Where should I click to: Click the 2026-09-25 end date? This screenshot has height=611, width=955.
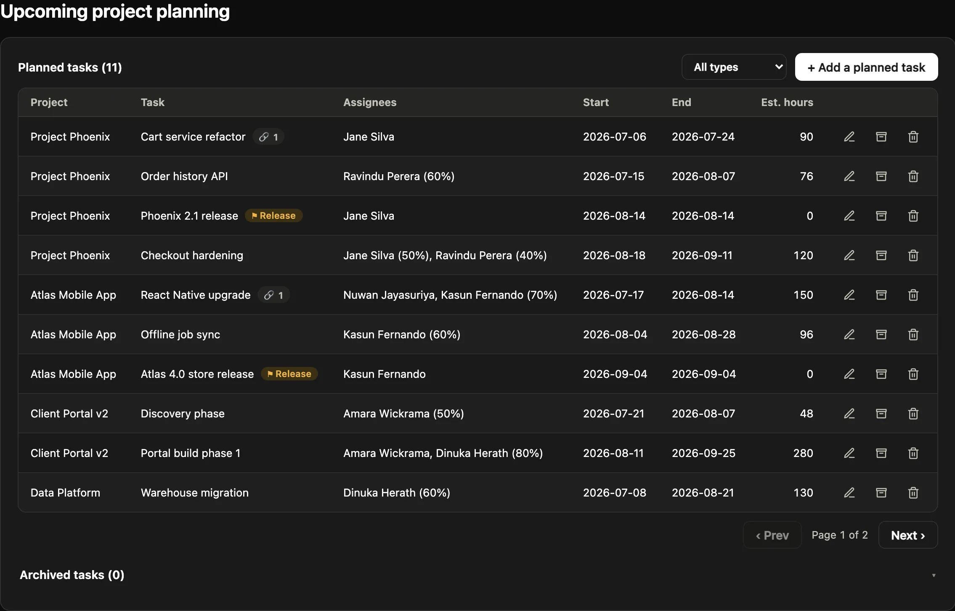click(703, 453)
